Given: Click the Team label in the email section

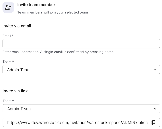Looking at the screenshot, I should 7,62.
